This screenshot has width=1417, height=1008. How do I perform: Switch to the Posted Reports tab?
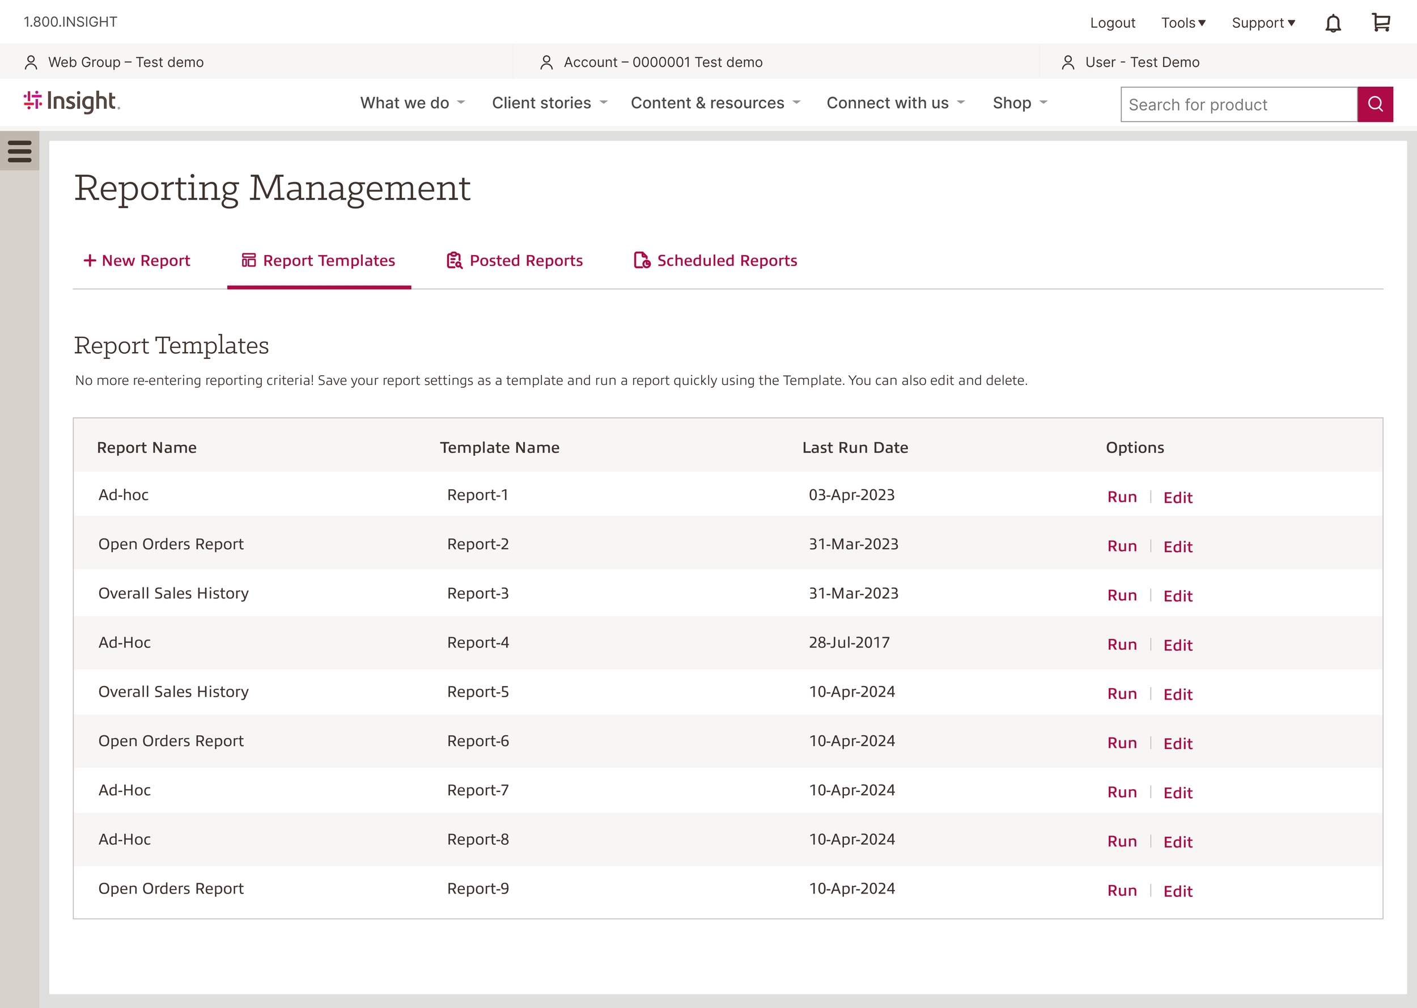coord(515,261)
